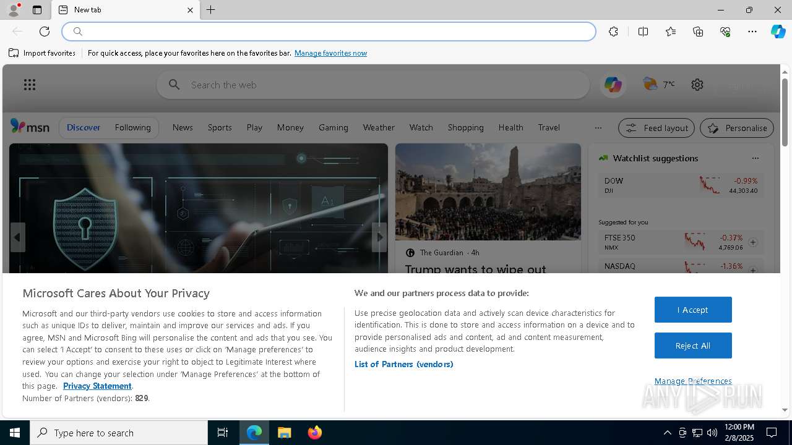The width and height of the screenshot is (792, 445).
Task: Open Manage favorites now link
Action: pos(330,53)
